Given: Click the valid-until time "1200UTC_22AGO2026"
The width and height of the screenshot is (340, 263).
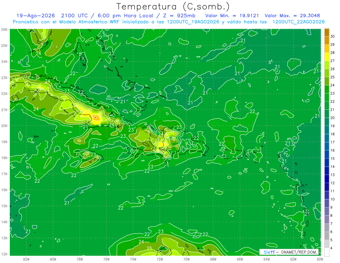Looking at the screenshot, I should pyautogui.click(x=298, y=22).
